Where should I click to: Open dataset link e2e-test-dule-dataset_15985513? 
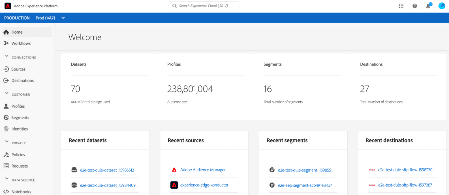coord(108,170)
